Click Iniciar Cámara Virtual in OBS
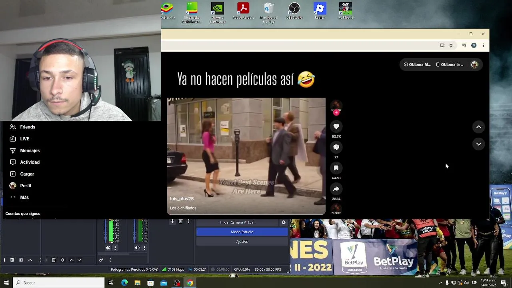Image resolution: width=512 pixels, height=288 pixels. [237, 222]
